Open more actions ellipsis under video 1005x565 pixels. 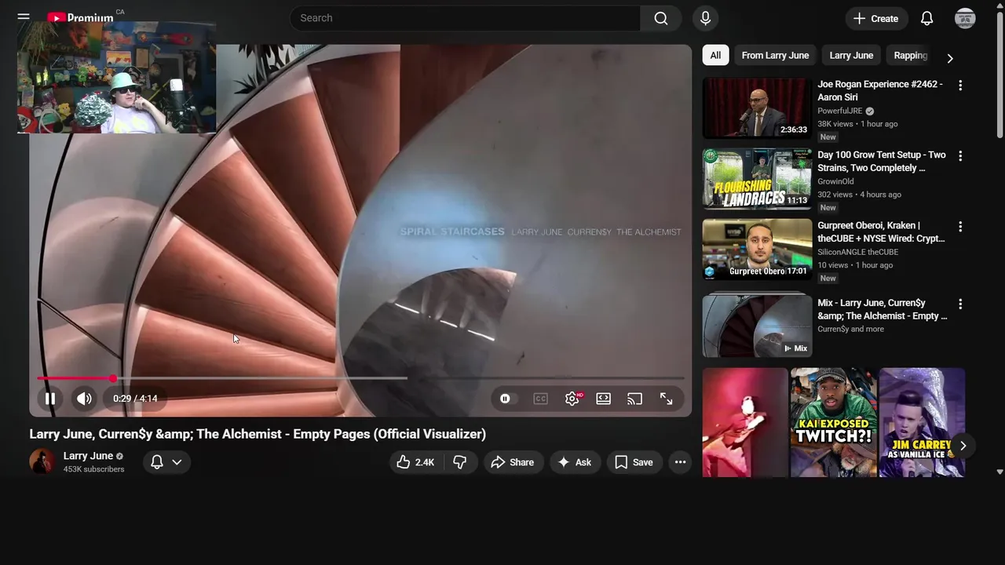680,462
